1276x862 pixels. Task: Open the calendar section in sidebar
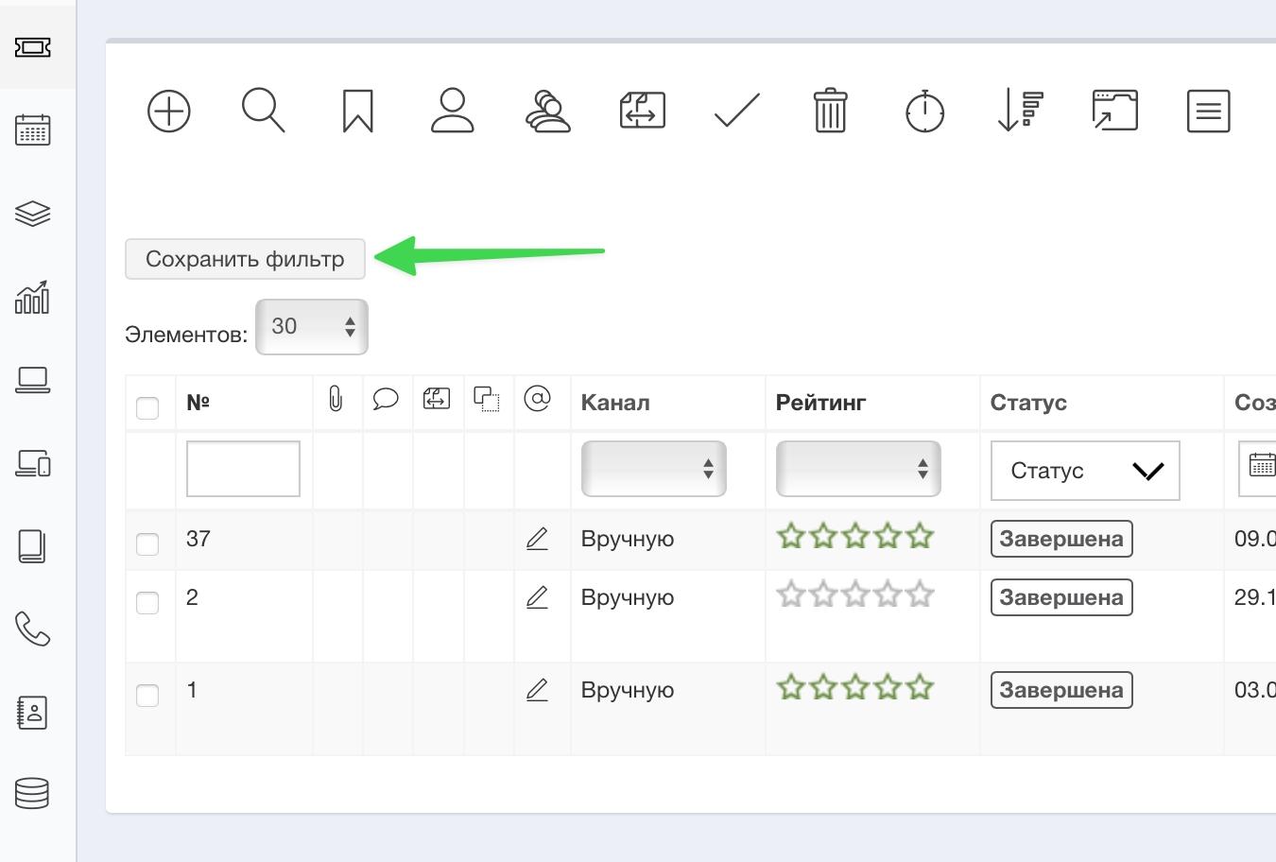coord(33,130)
